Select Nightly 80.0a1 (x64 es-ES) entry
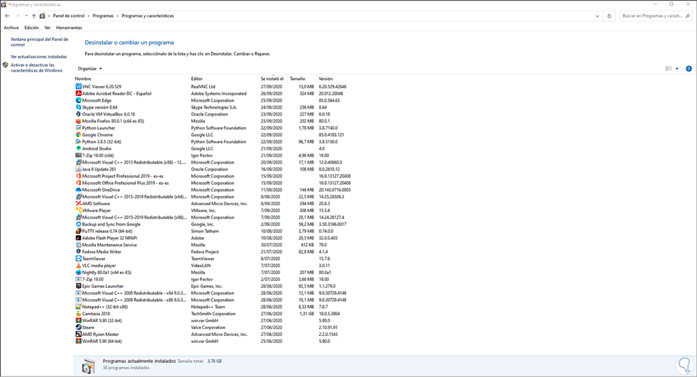 pos(213,273)
